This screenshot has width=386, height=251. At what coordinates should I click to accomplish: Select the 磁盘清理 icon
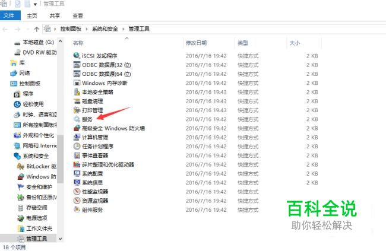coord(77,101)
